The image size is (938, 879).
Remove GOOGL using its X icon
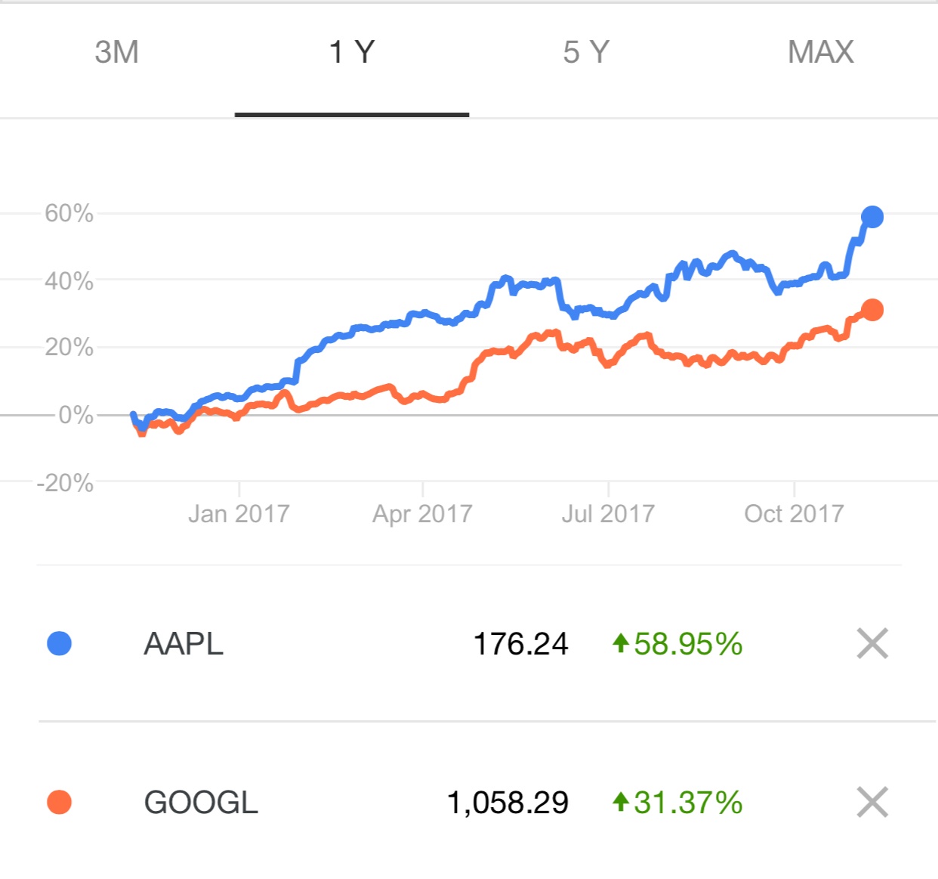pos(872,801)
